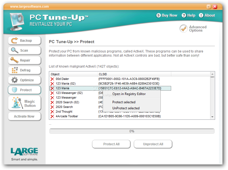Click the red X beside 123 Messenger (02)
The width and height of the screenshot is (228, 170).
[52, 93]
